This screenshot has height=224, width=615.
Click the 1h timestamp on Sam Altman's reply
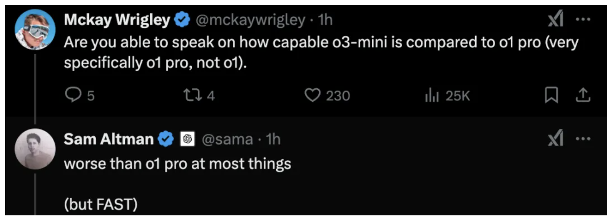coord(272,139)
